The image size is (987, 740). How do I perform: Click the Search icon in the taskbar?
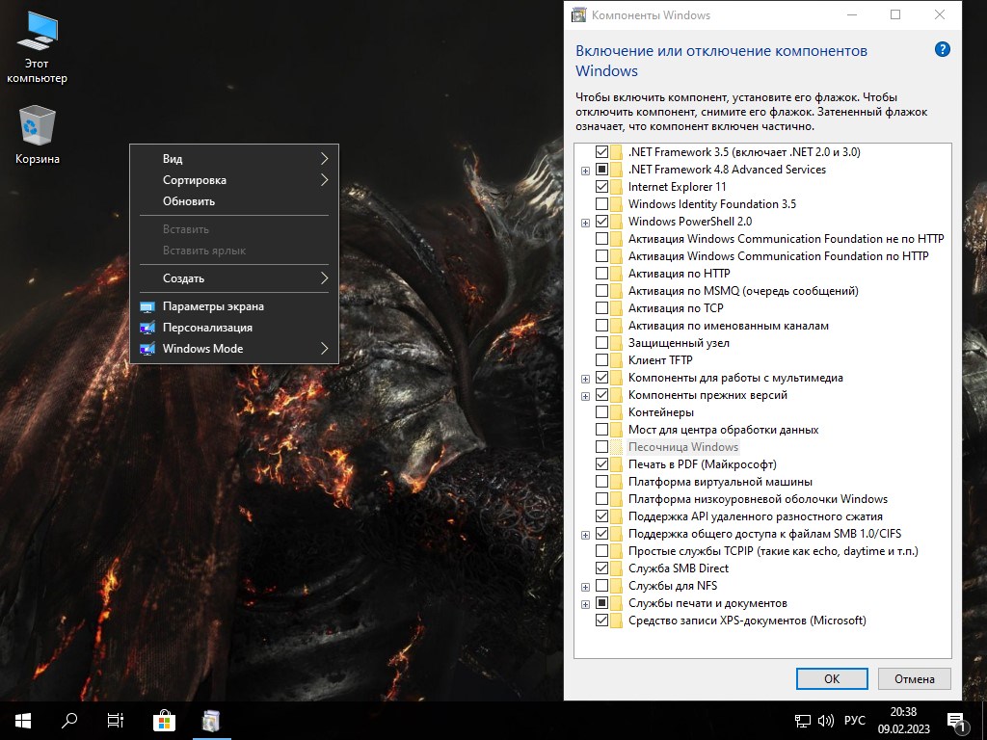[x=67, y=720]
